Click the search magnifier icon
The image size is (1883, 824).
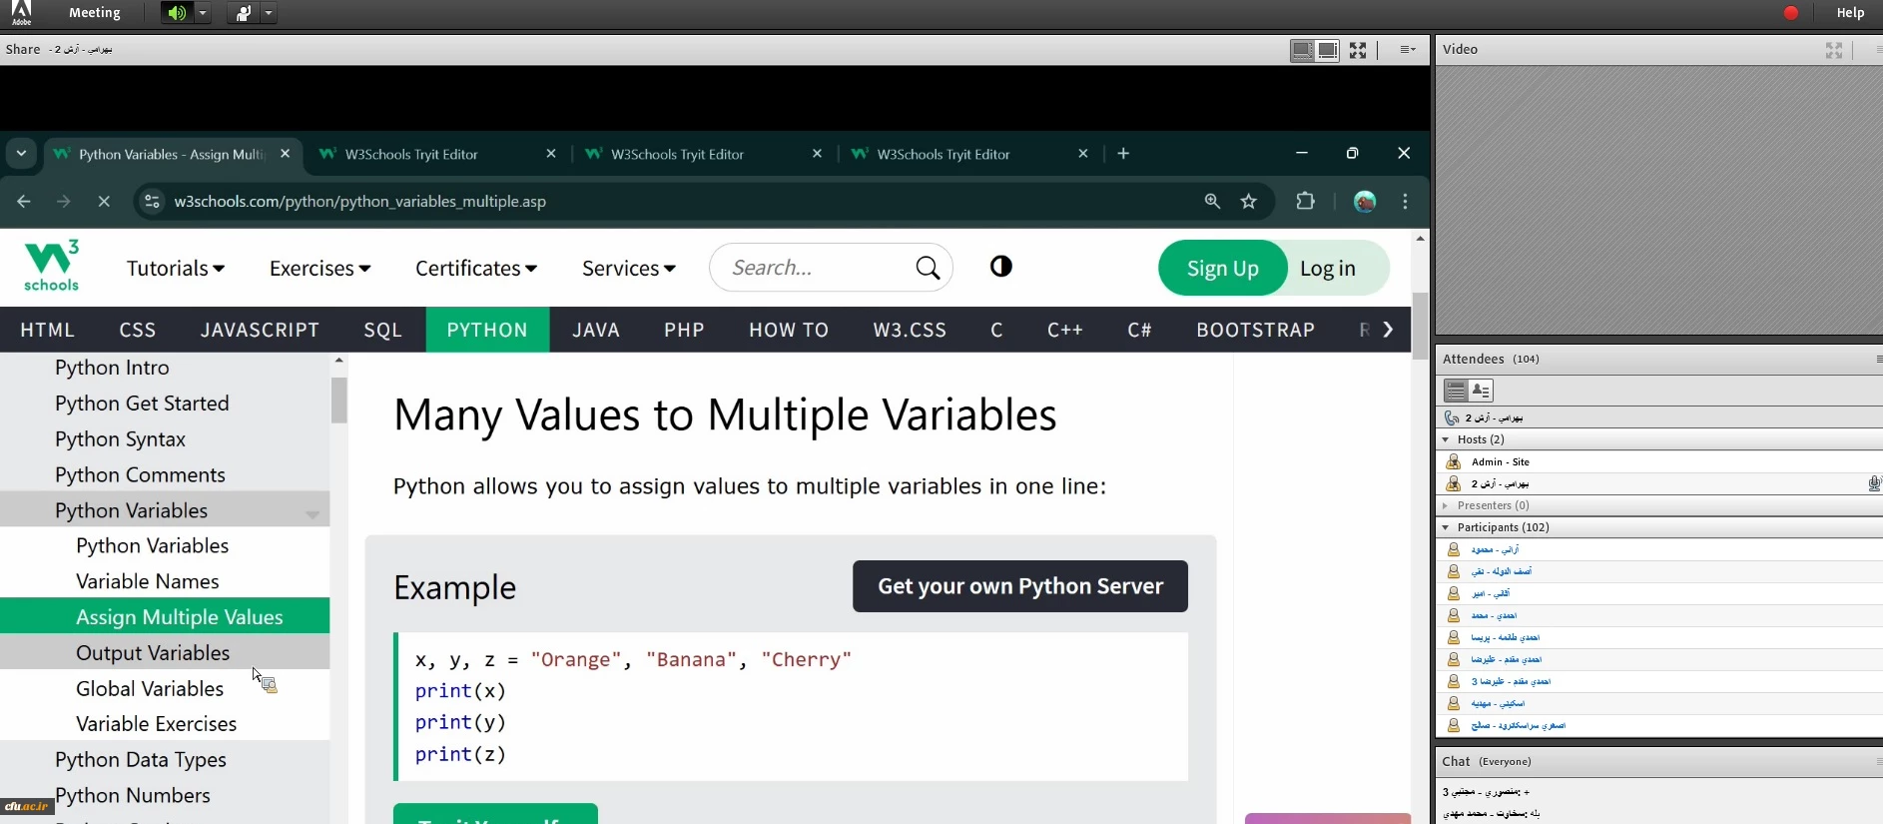[x=928, y=268]
